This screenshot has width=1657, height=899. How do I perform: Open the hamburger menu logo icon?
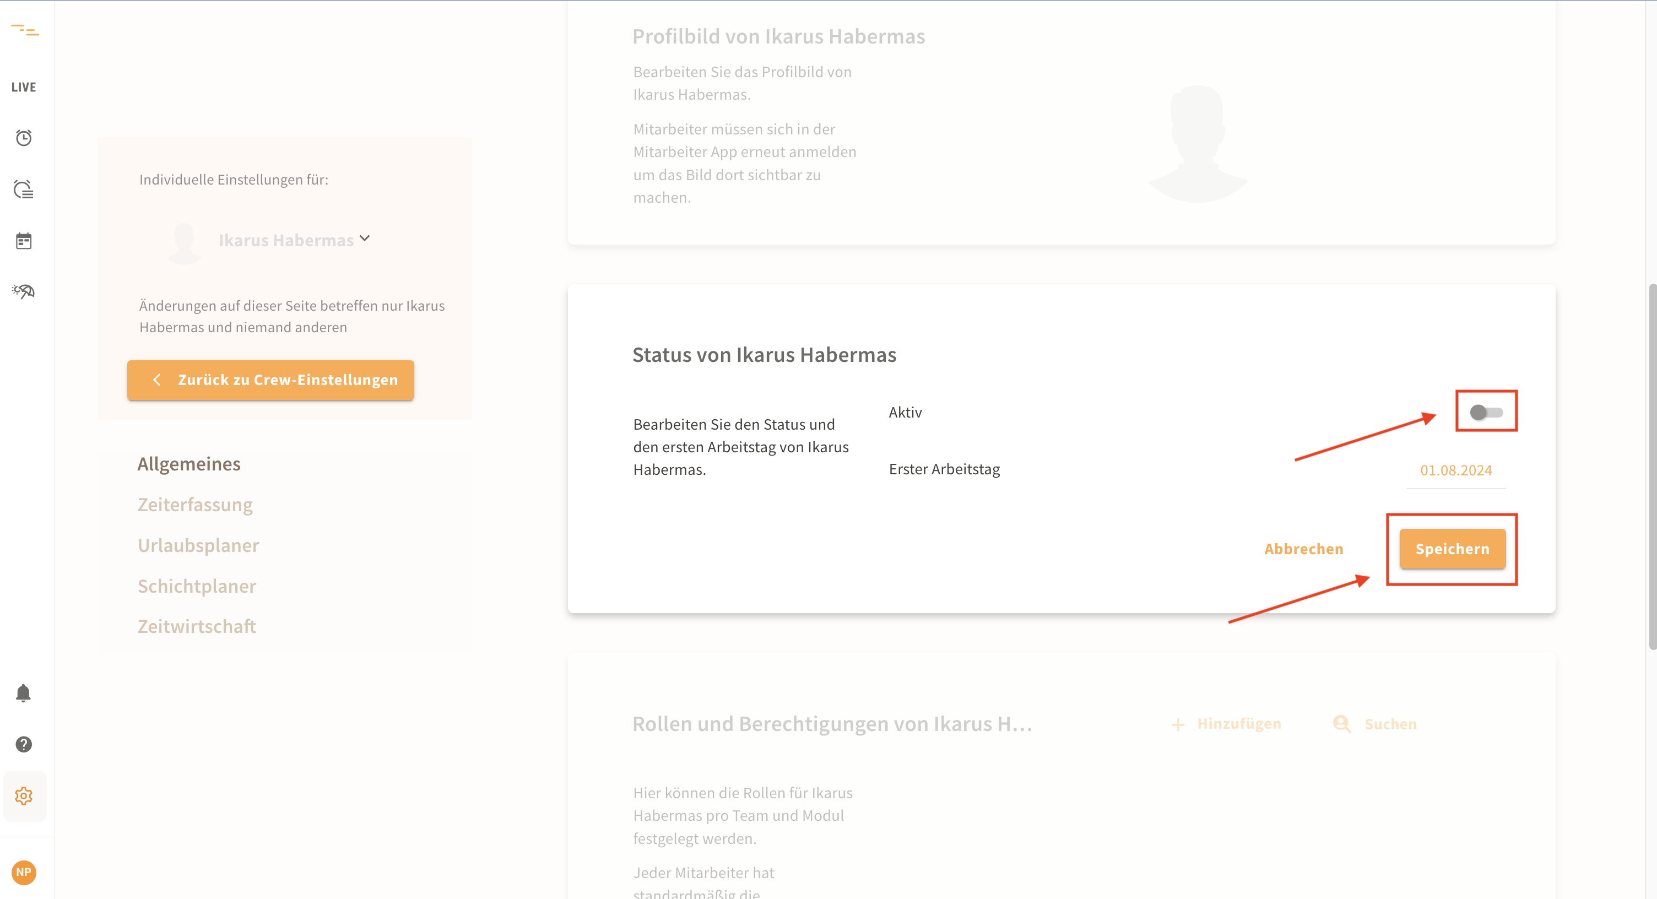coord(24,30)
